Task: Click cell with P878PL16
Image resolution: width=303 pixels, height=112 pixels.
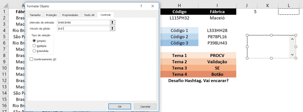Action: 217,37
